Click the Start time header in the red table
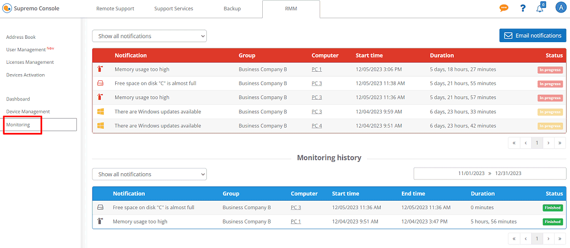 (369, 56)
